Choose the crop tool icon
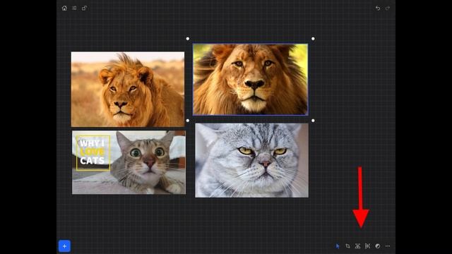The width and height of the screenshot is (452, 254). tap(347, 246)
